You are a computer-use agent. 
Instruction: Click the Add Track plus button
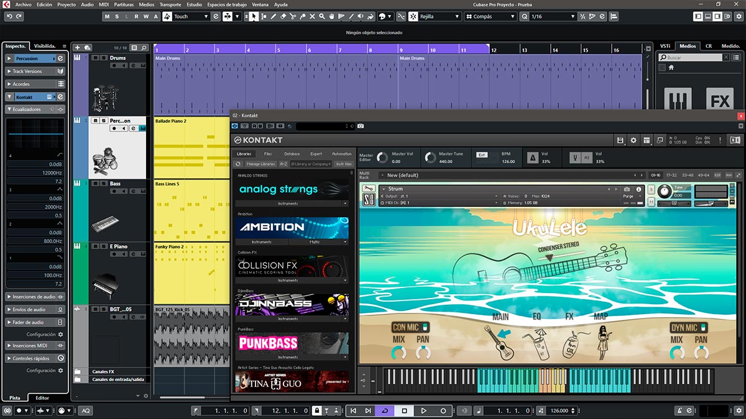click(78, 47)
